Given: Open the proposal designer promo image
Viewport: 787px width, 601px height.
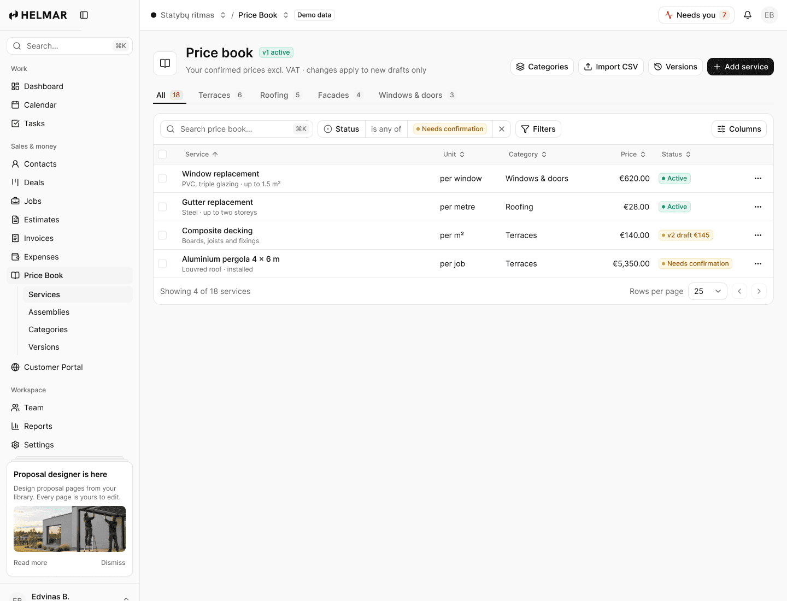Looking at the screenshot, I should coord(69,529).
